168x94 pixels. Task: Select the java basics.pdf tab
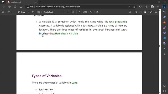click(x=22, y=2)
